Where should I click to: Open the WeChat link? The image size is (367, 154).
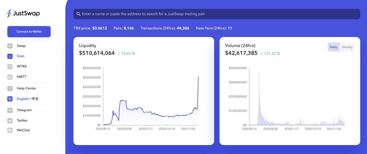tap(23, 130)
